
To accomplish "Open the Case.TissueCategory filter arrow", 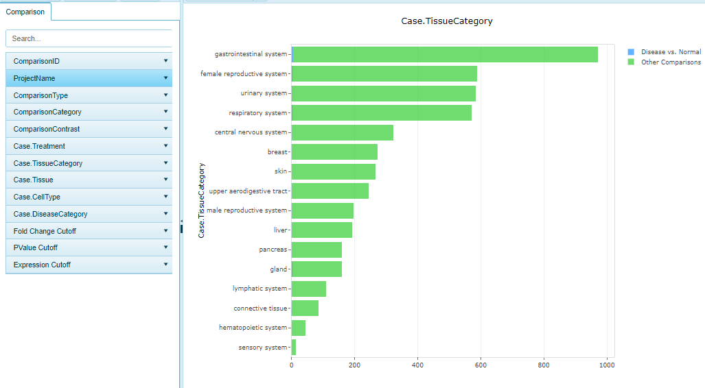I will point(165,163).
